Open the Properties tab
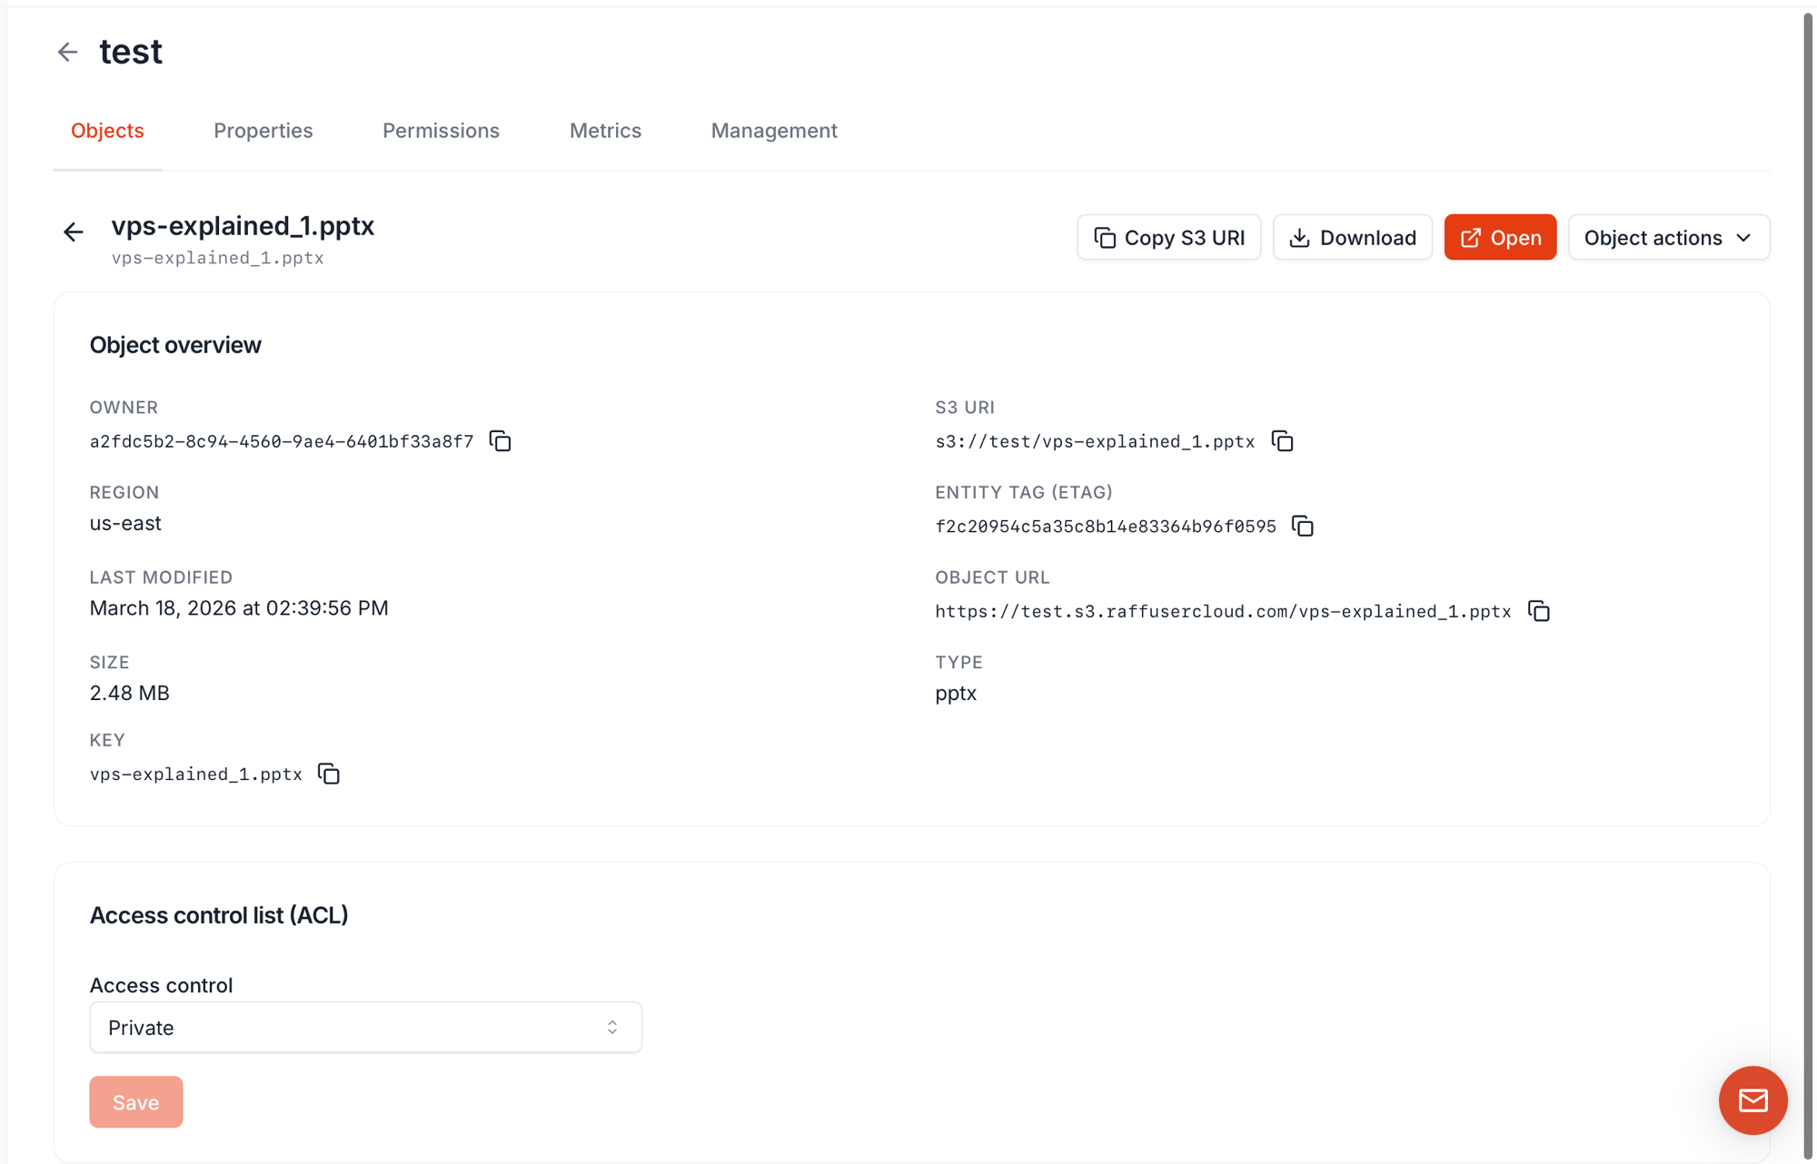The width and height of the screenshot is (1817, 1164). (x=263, y=131)
